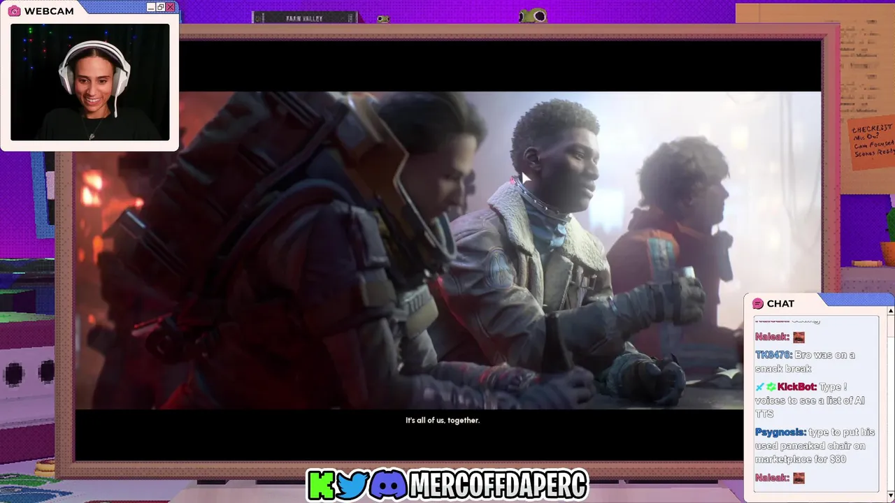Viewport: 895px width, 503px height.
Task: Click the blue badge left of KickBot
Action: (760, 386)
